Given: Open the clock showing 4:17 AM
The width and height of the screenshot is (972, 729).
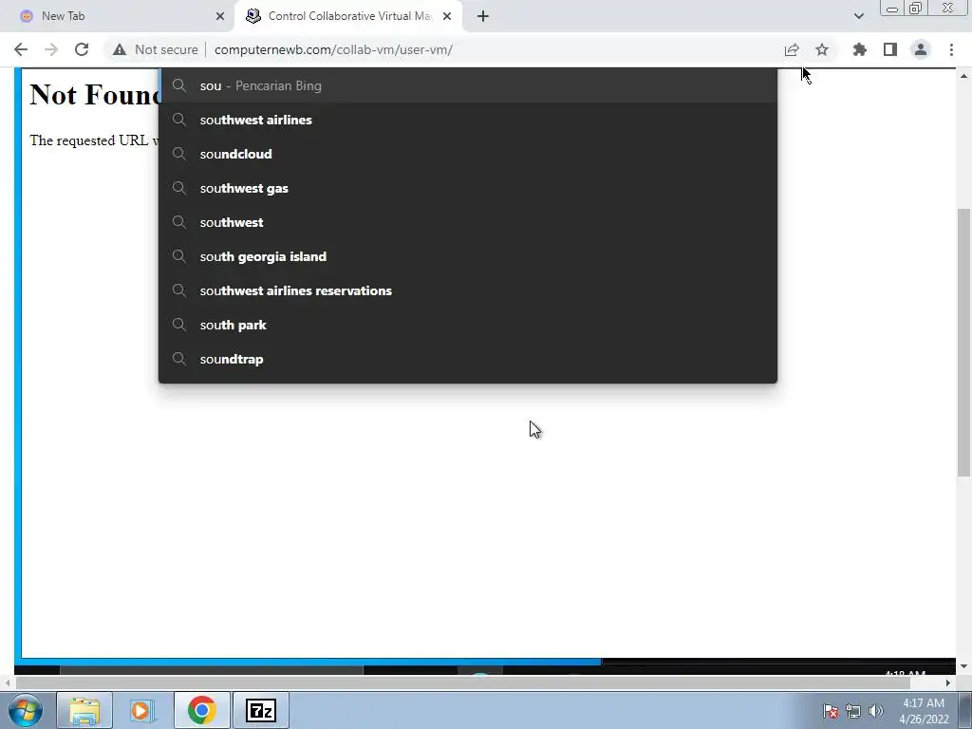Looking at the screenshot, I should pyautogui.click(x=924, y=711).
